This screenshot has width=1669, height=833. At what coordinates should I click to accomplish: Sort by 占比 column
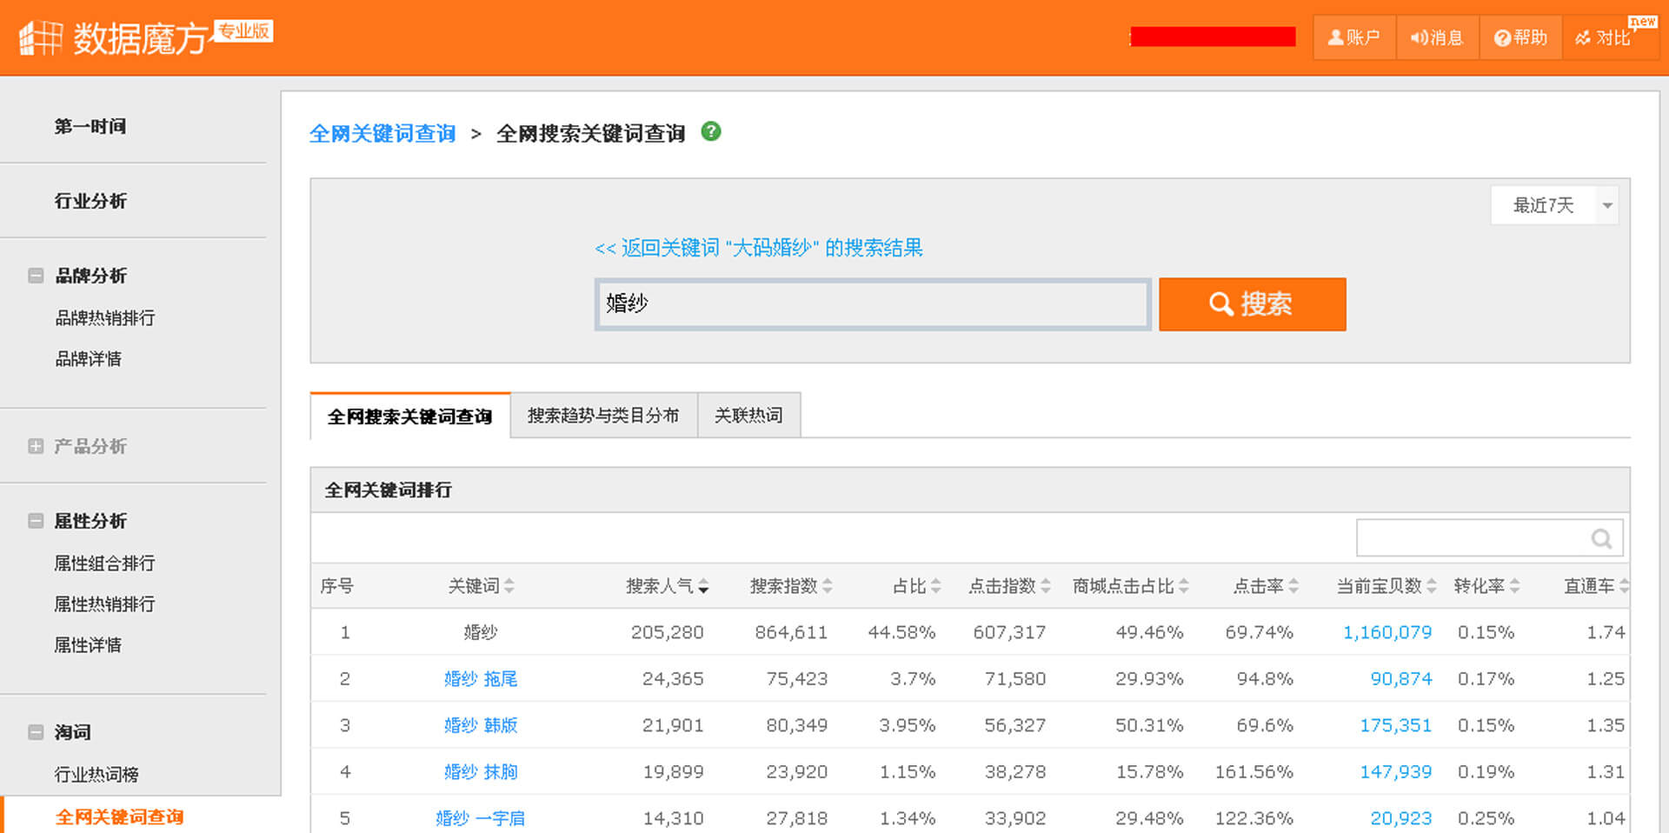pos(916,586)
